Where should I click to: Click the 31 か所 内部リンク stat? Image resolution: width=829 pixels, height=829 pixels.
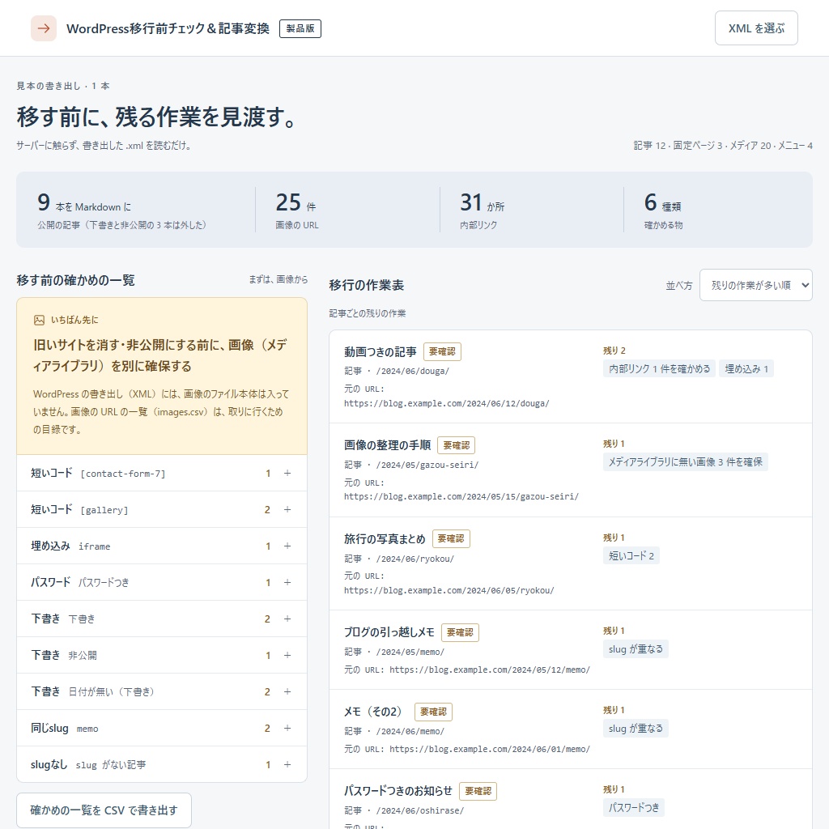pos(483,210)
